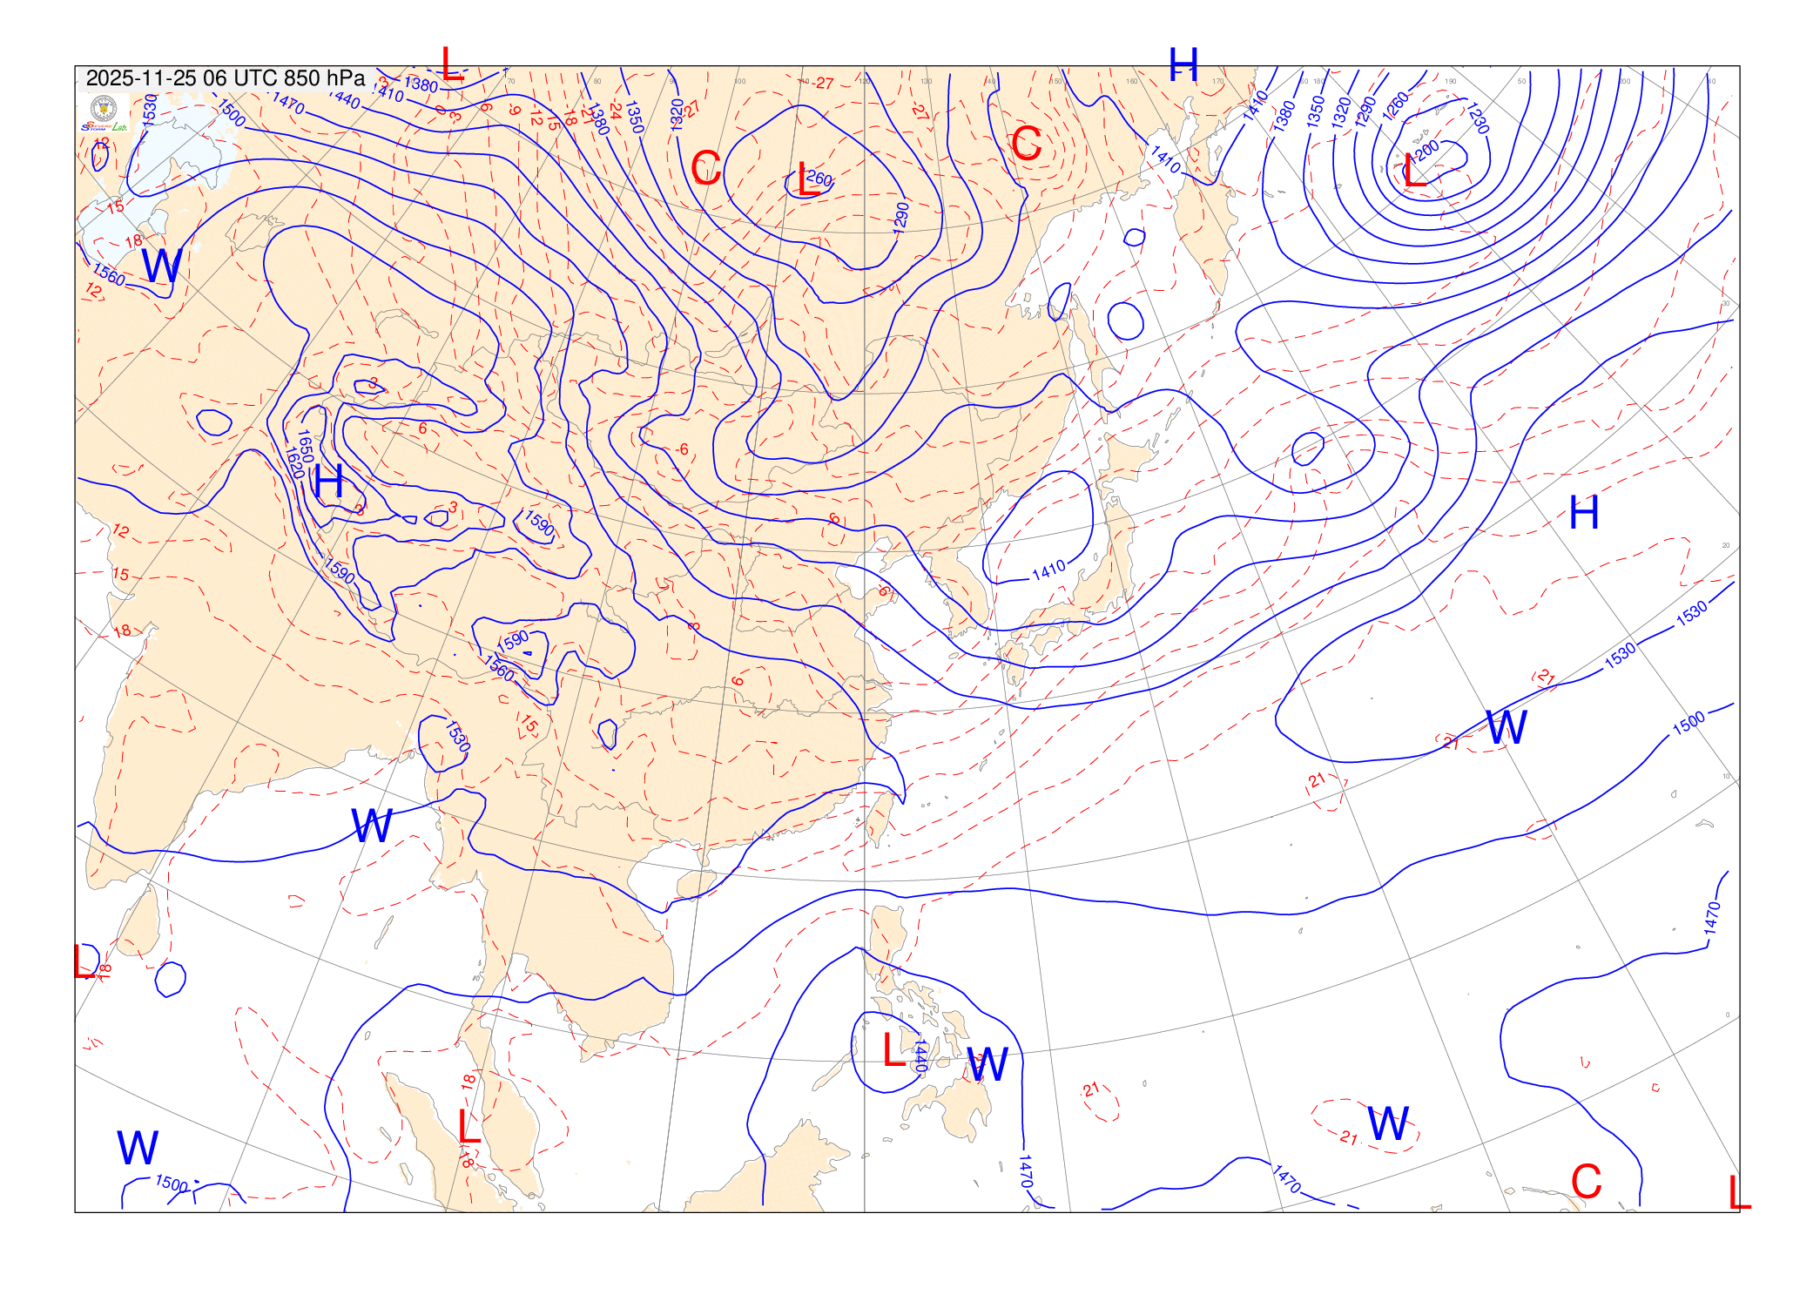Image resolution: width=1820 pixels, height=1315 pixels.
Task: Click the circular emblem above the lab logo
Action: tap(104, 109)
